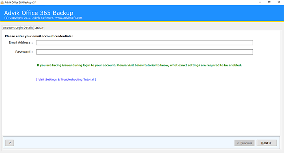This screenshot has width=284, height=153.
Task: Focus the Password input field
Action: click(144, 52)
